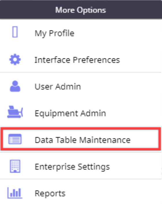Click blank area right of My Profile
162x204 pixels.
(x=118, y=33)
